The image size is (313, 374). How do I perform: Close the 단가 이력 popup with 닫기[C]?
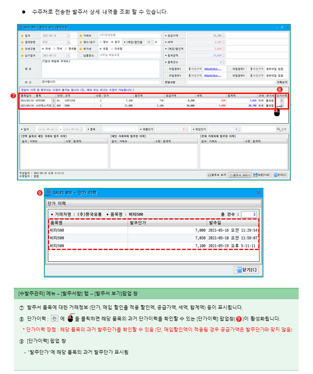(246, 270)
